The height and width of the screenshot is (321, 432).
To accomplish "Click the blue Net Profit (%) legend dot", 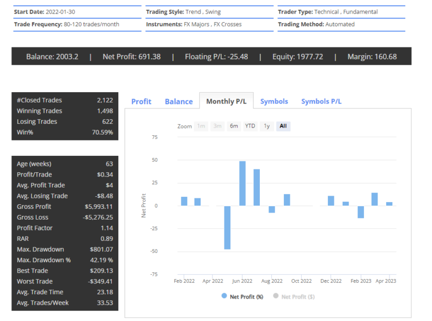I will coord(224,296).
